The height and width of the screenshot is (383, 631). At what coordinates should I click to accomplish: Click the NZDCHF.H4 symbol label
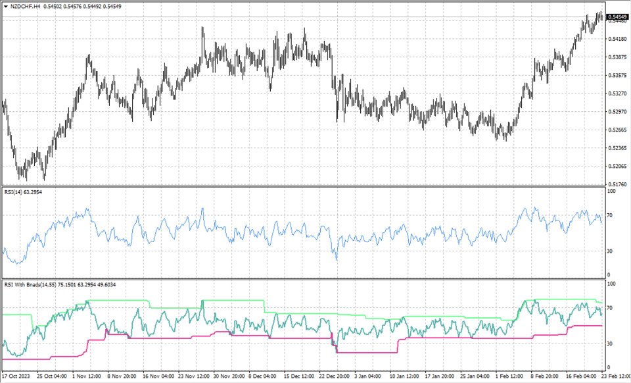point(25,7)
